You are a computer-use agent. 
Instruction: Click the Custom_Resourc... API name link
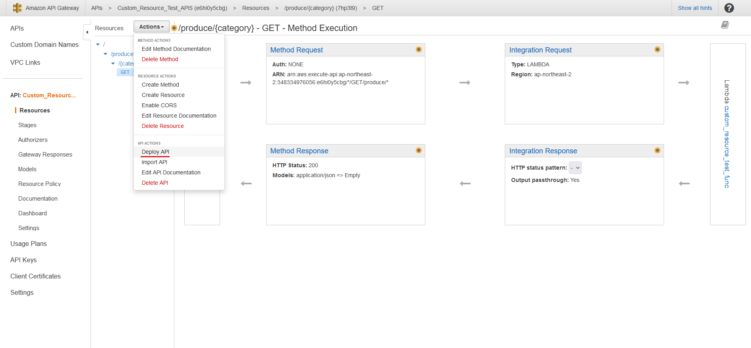(49, 95)
